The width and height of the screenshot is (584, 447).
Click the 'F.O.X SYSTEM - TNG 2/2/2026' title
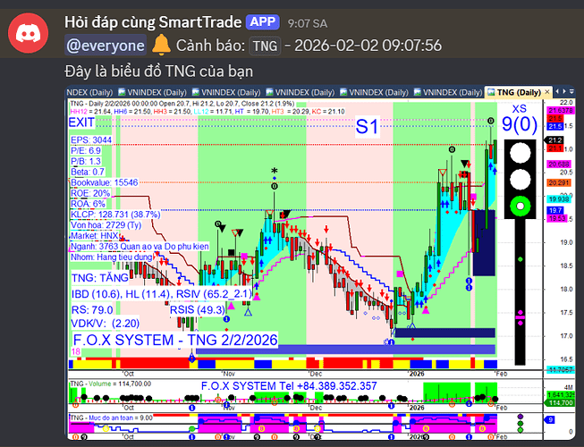175,341
